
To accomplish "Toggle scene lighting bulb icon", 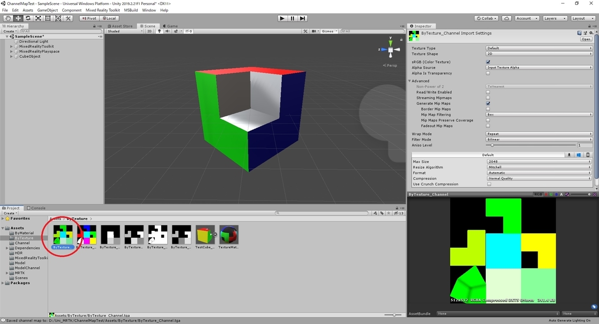I will pyautogui.click(x=160, y=31).
